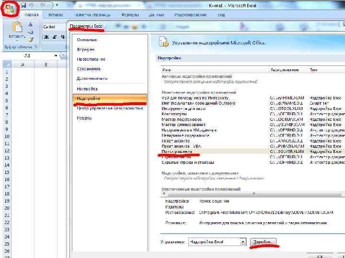Expand the arrow under Вставить paste button
The height and width of the screenshot is (258, 345).
17,41
